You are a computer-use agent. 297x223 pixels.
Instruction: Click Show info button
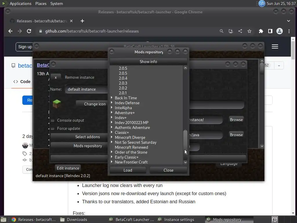pyautogui.click(x=148, y=62)
